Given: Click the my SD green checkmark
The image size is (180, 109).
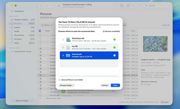Looking at the screenshot, I should click(114, 47).
